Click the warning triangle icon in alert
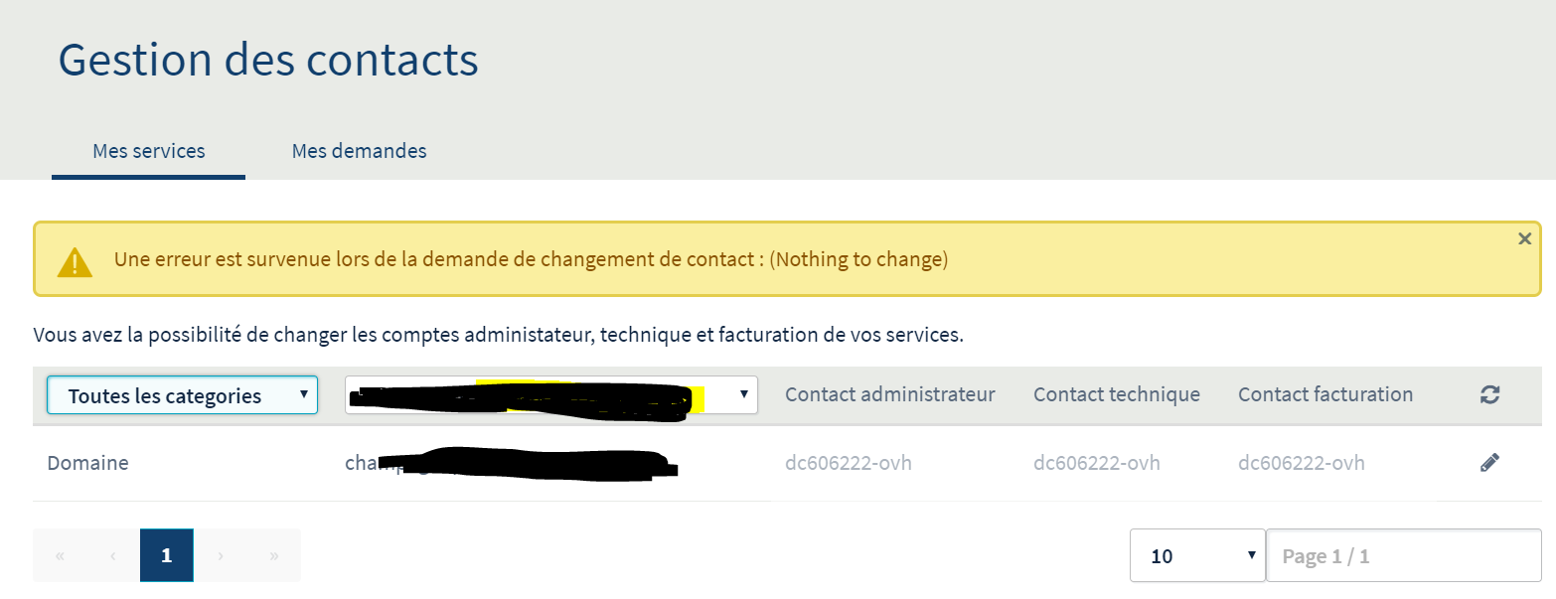Screen dimensions: 1556x599 (x=75, y=261)
